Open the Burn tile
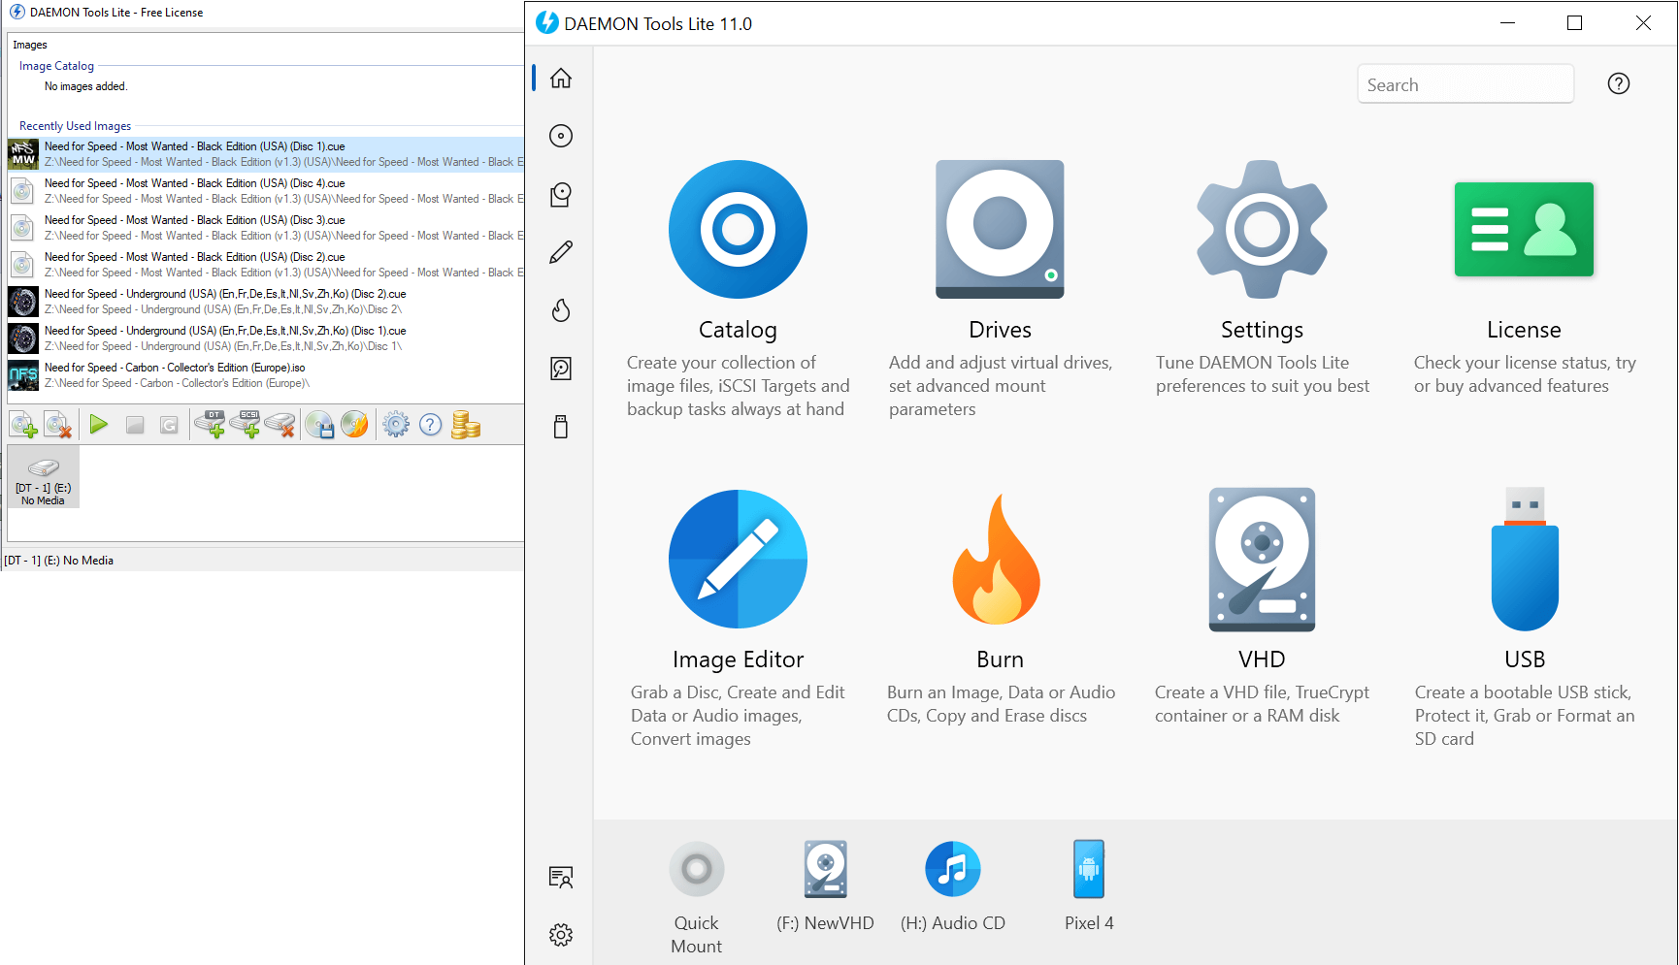The image size is (1679, 965). [1000, 607]
